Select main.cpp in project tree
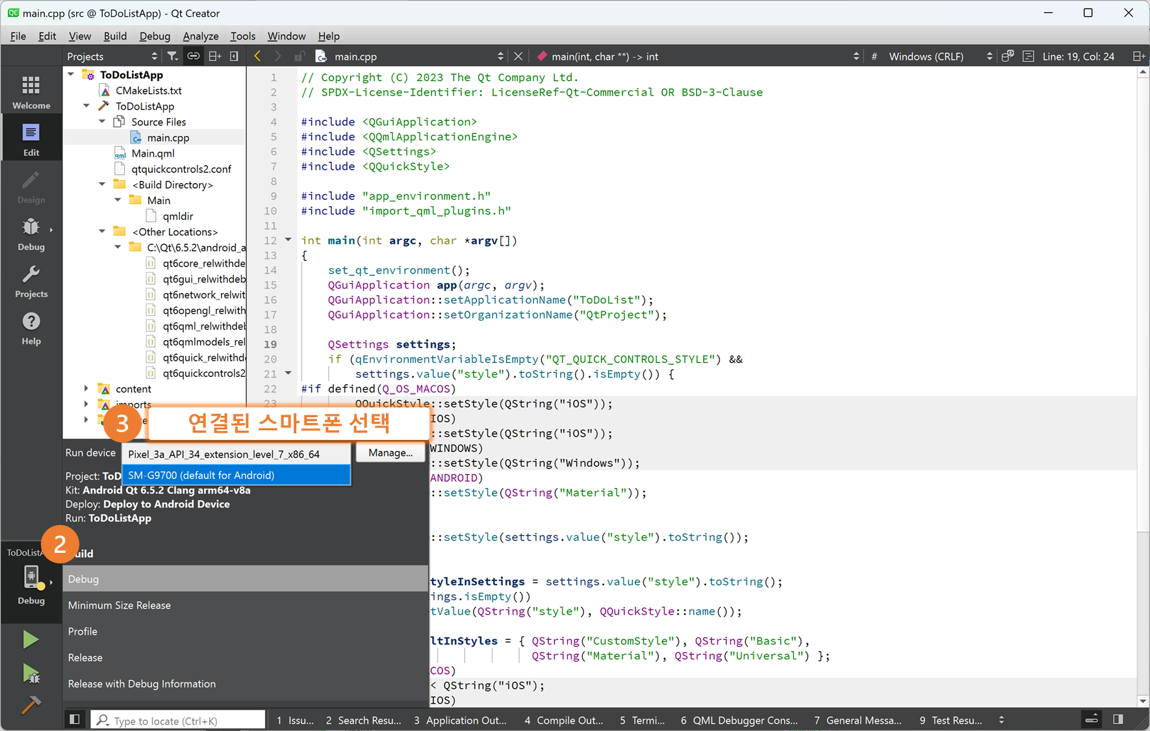The image size is (1150, 731). click(x=168, y=138)
